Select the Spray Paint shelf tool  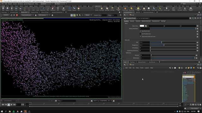tap(53, 9)
